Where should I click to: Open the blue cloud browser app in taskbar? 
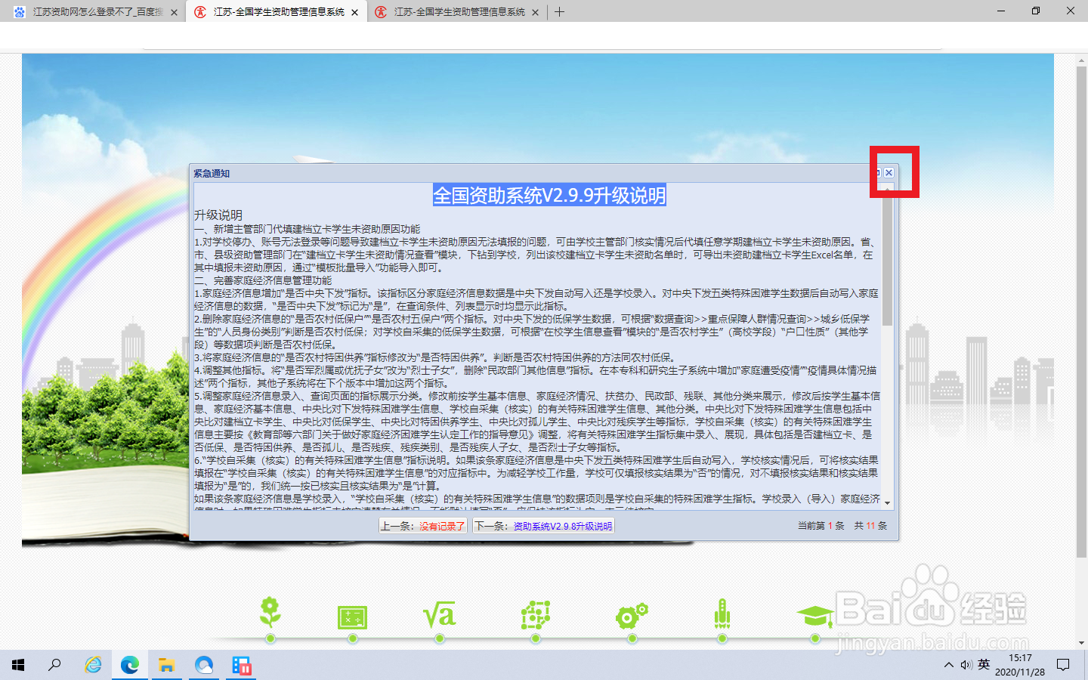tap(204, 665)
